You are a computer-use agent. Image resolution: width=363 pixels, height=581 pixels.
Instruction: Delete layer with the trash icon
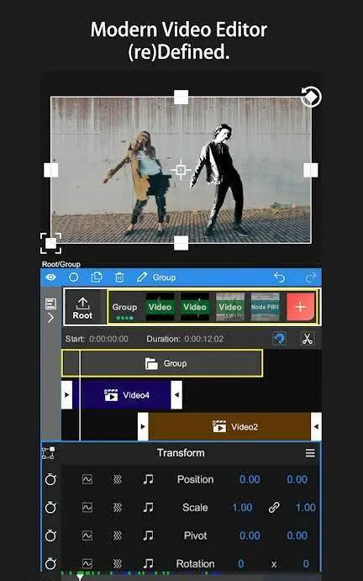pos(119,277)
